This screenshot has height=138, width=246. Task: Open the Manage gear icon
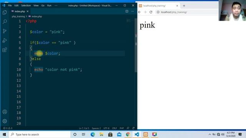(5, 121)
